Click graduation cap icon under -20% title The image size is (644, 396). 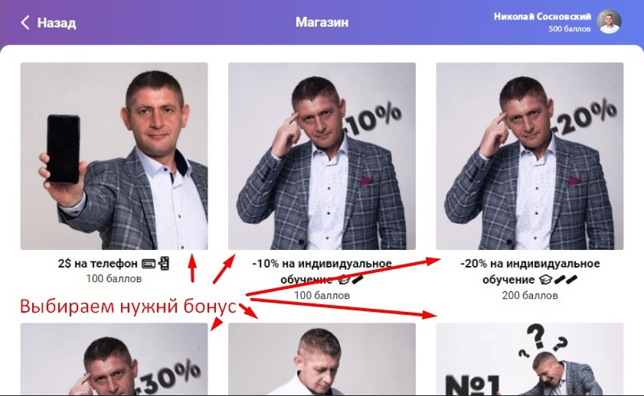545,280
